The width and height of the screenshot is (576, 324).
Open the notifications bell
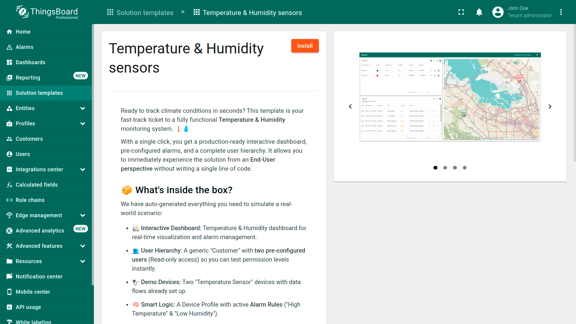pyautogui.click(x=479, y=12)
